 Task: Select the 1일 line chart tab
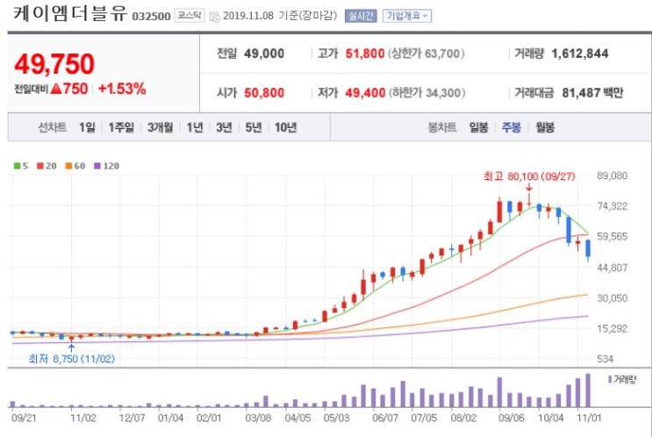coord(87,127)
